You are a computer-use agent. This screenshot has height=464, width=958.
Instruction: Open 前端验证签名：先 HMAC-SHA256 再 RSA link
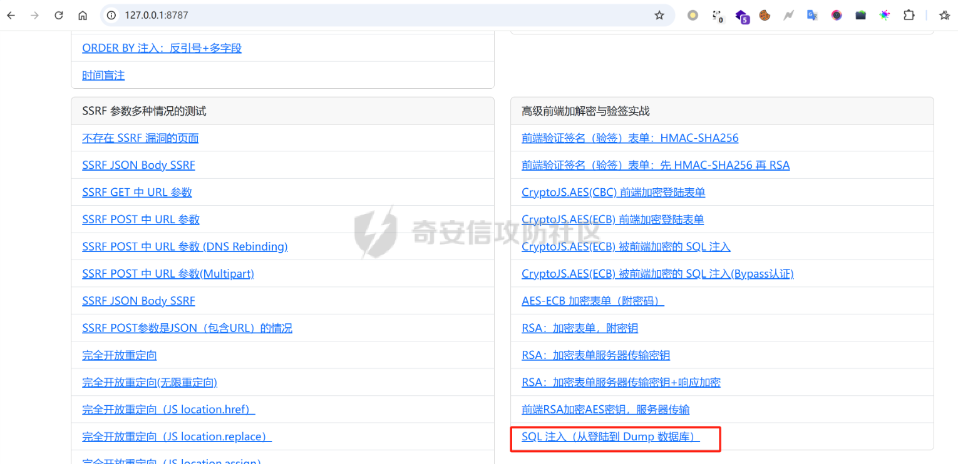point(656,165)
